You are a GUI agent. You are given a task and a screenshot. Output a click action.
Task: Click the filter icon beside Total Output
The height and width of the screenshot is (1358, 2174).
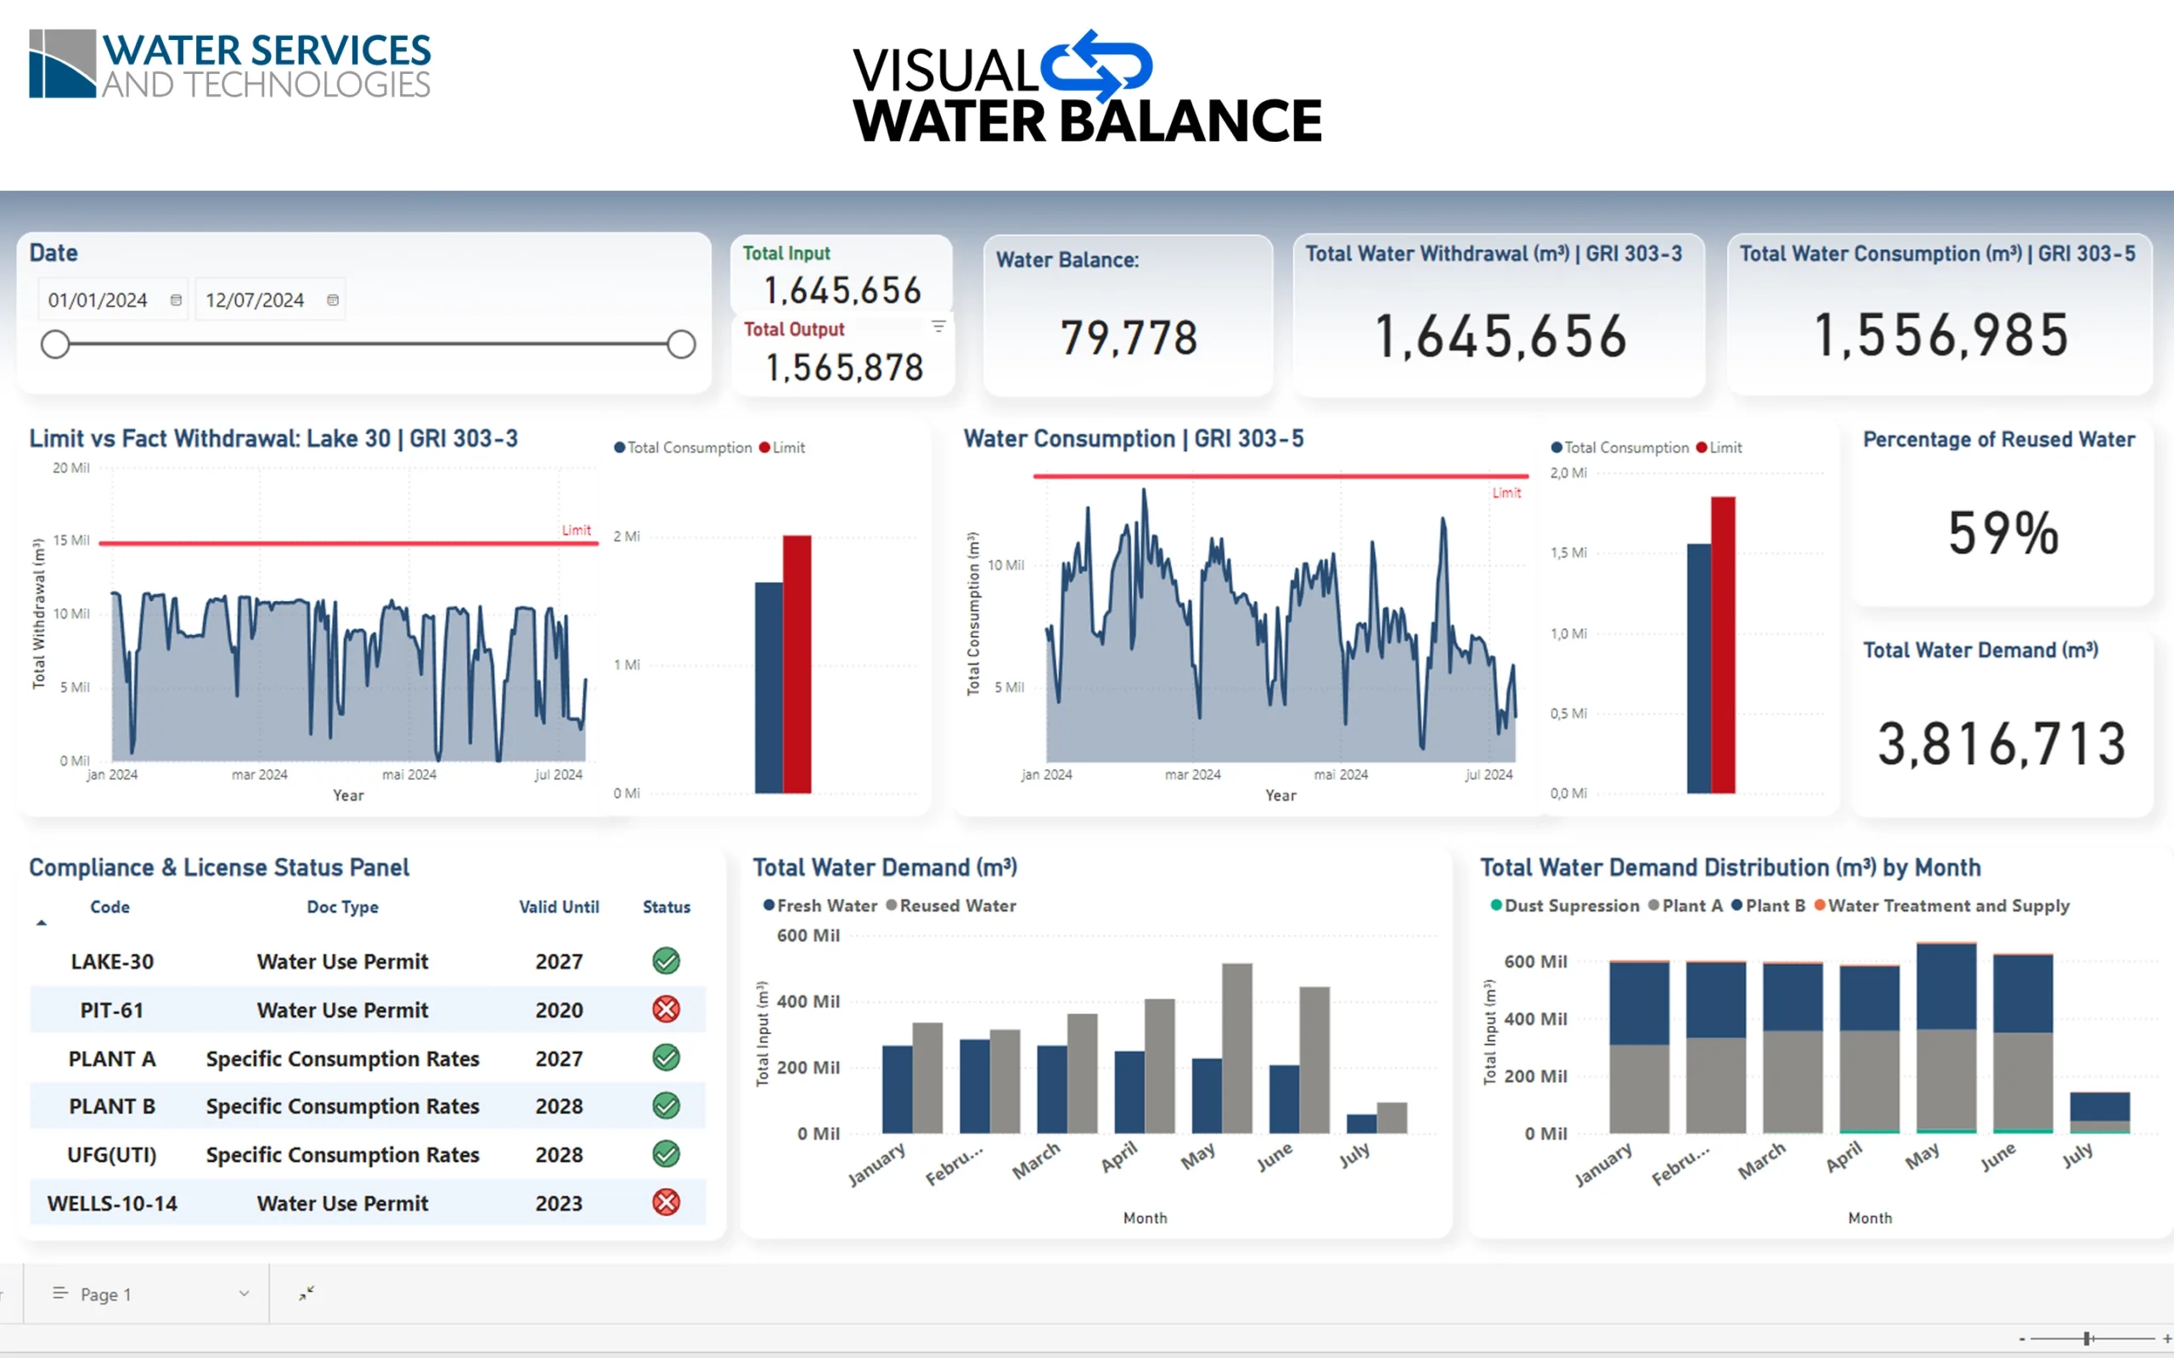point(938,327)
